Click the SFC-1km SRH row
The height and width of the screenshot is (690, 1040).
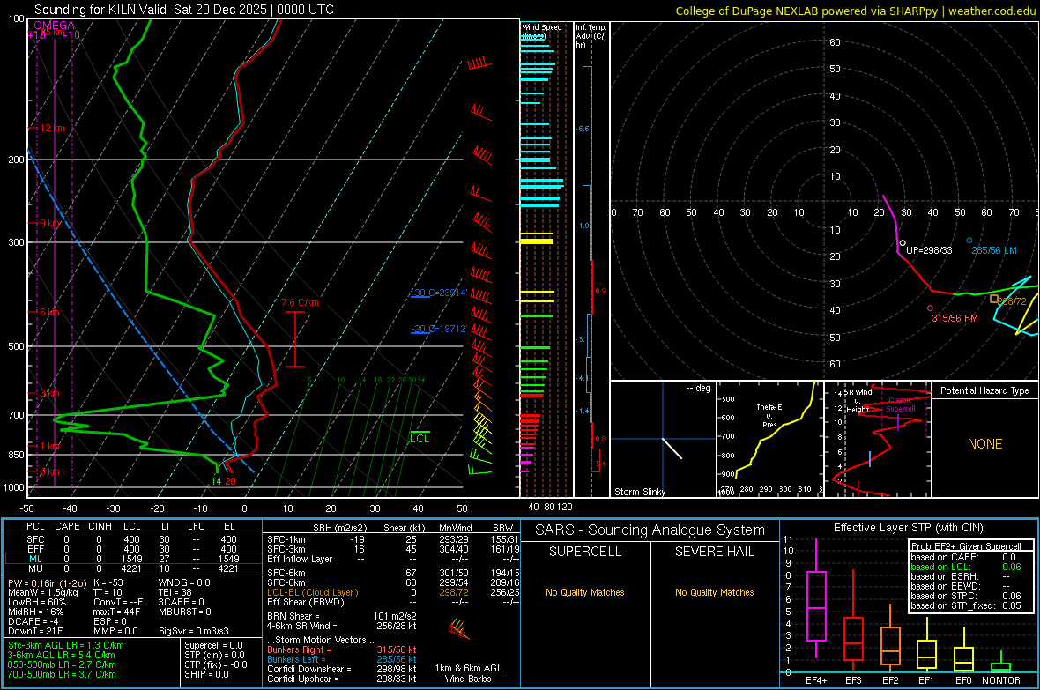[393, 539]
